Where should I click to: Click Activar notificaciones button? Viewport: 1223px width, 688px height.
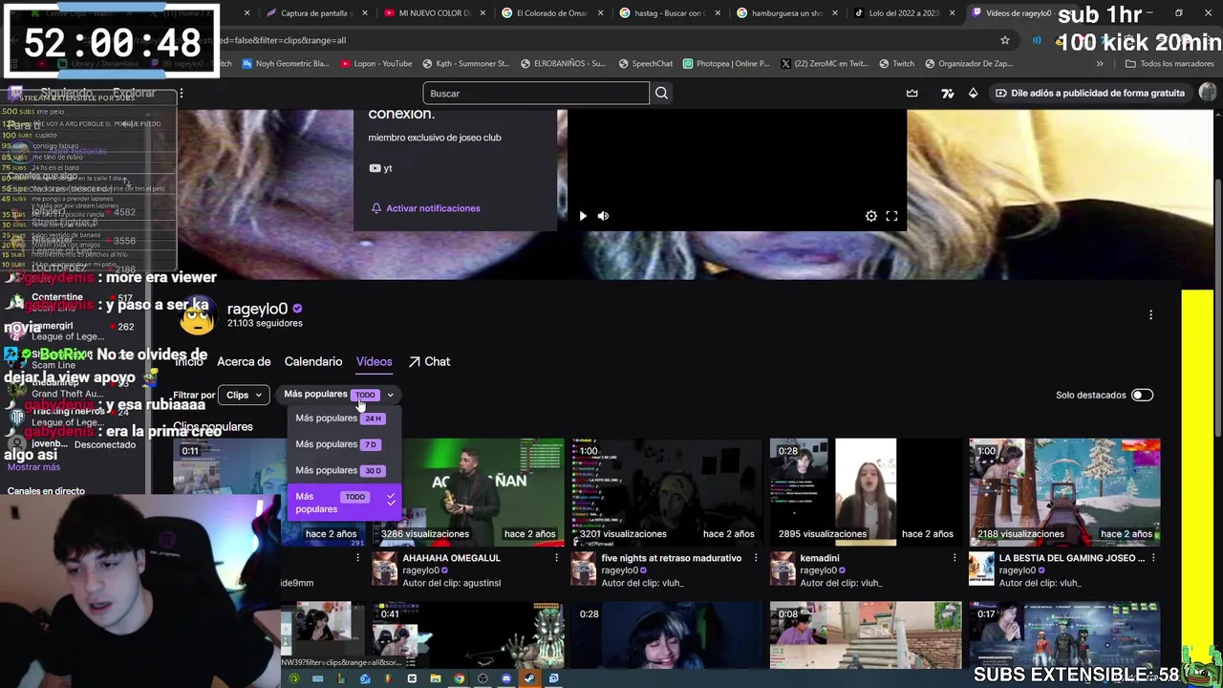[425, 208]
